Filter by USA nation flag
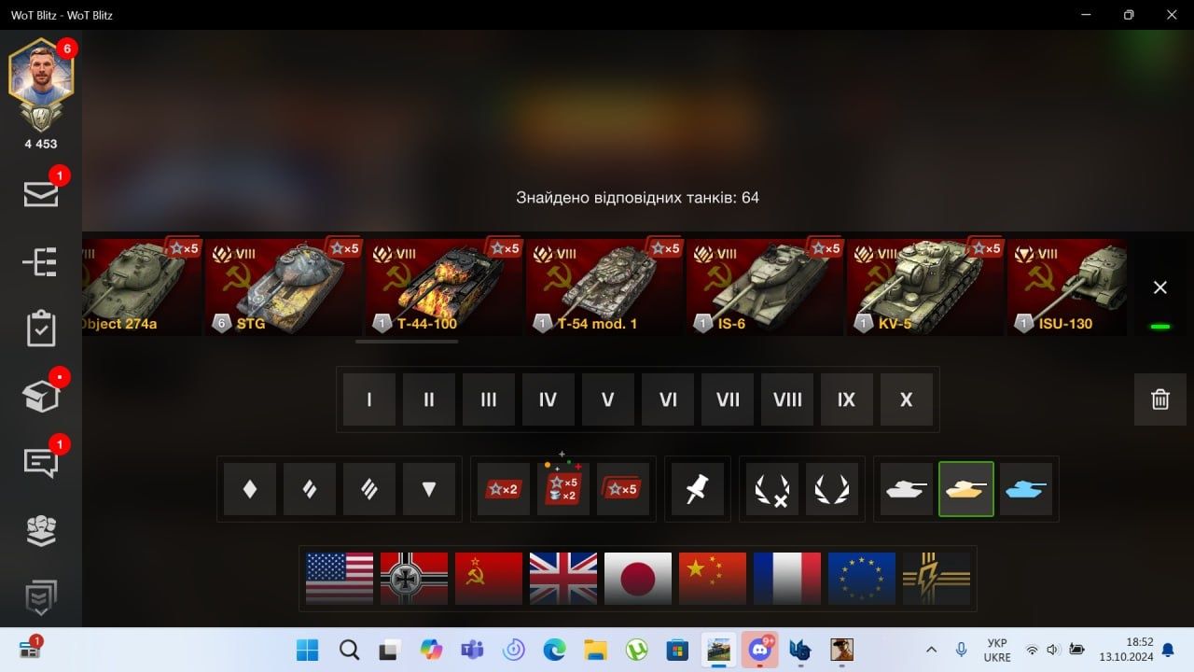Screen dimensions: 1194x672 (340, 579)
